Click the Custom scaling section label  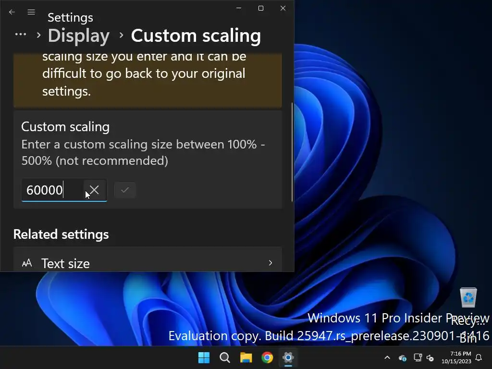65,127
